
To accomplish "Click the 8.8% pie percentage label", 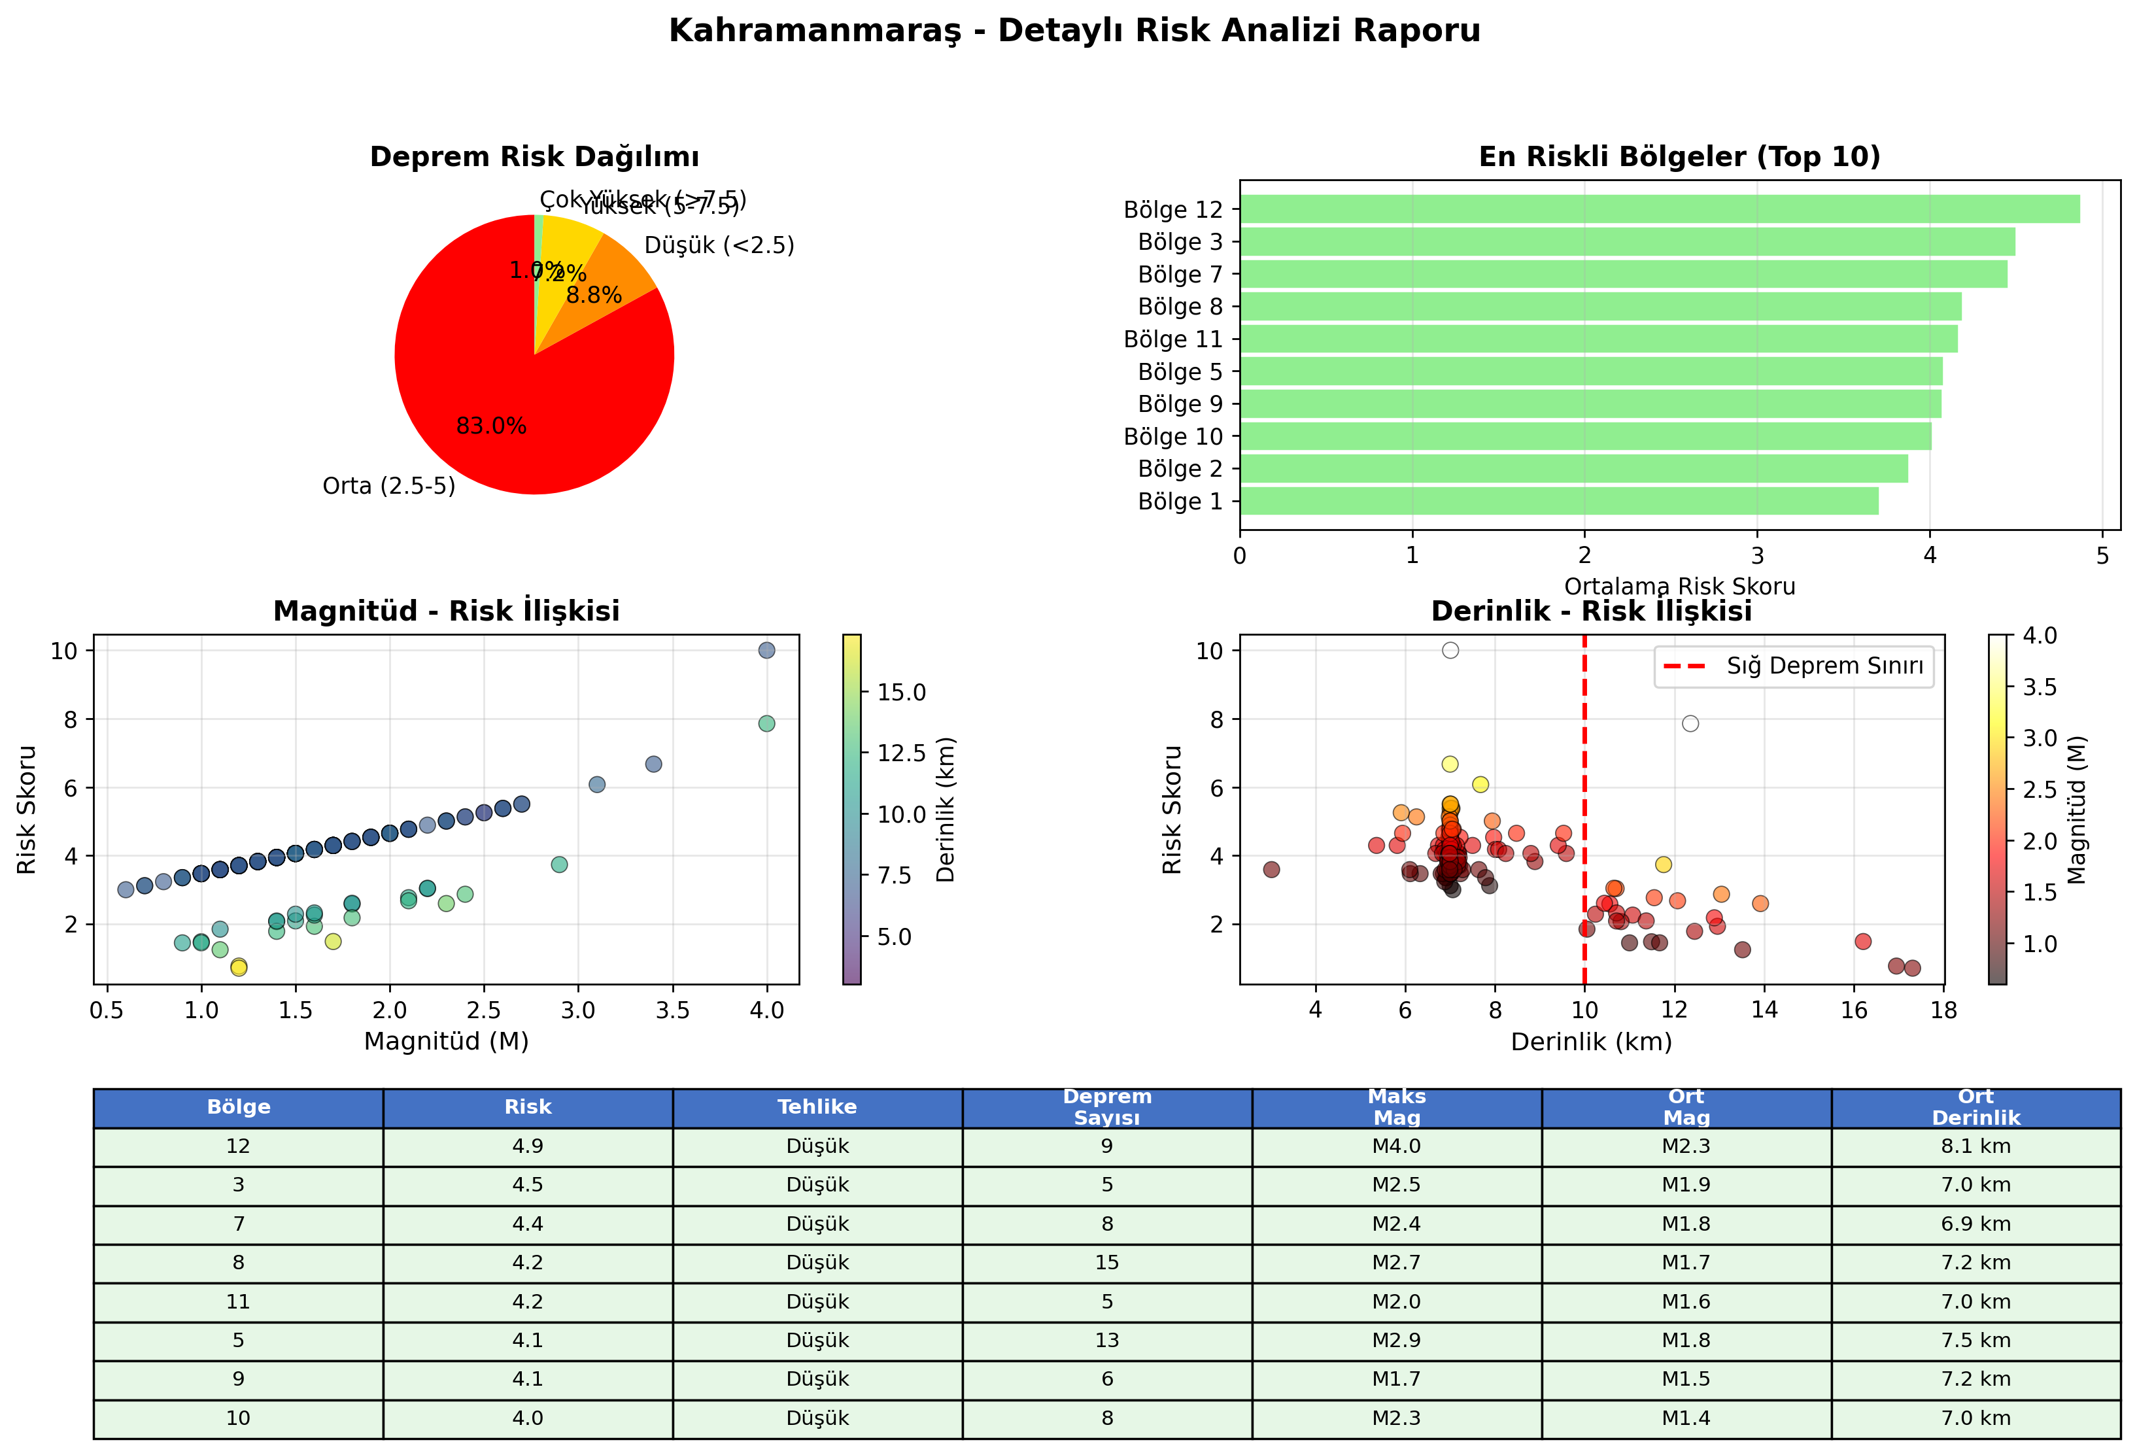I will [x=594, y=295].
